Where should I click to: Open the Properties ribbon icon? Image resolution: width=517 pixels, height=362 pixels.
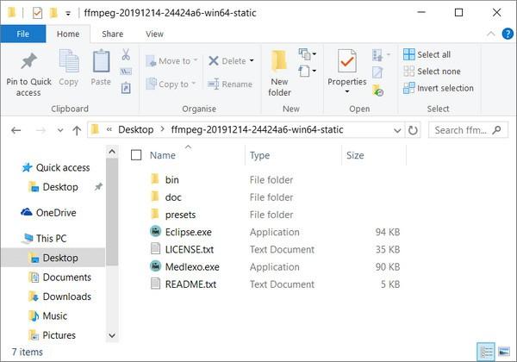pyautogui.click(x=347, y=61)
